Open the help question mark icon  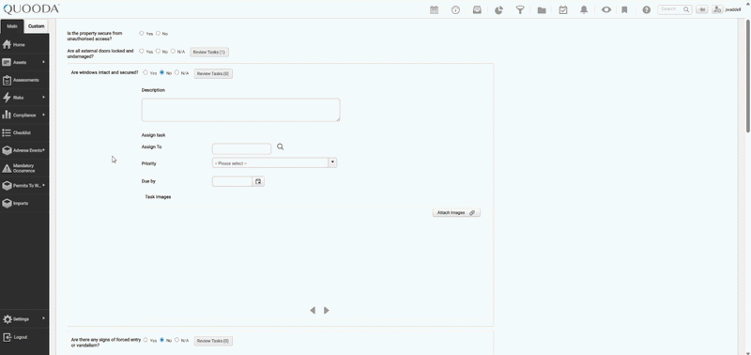[647, 9]
